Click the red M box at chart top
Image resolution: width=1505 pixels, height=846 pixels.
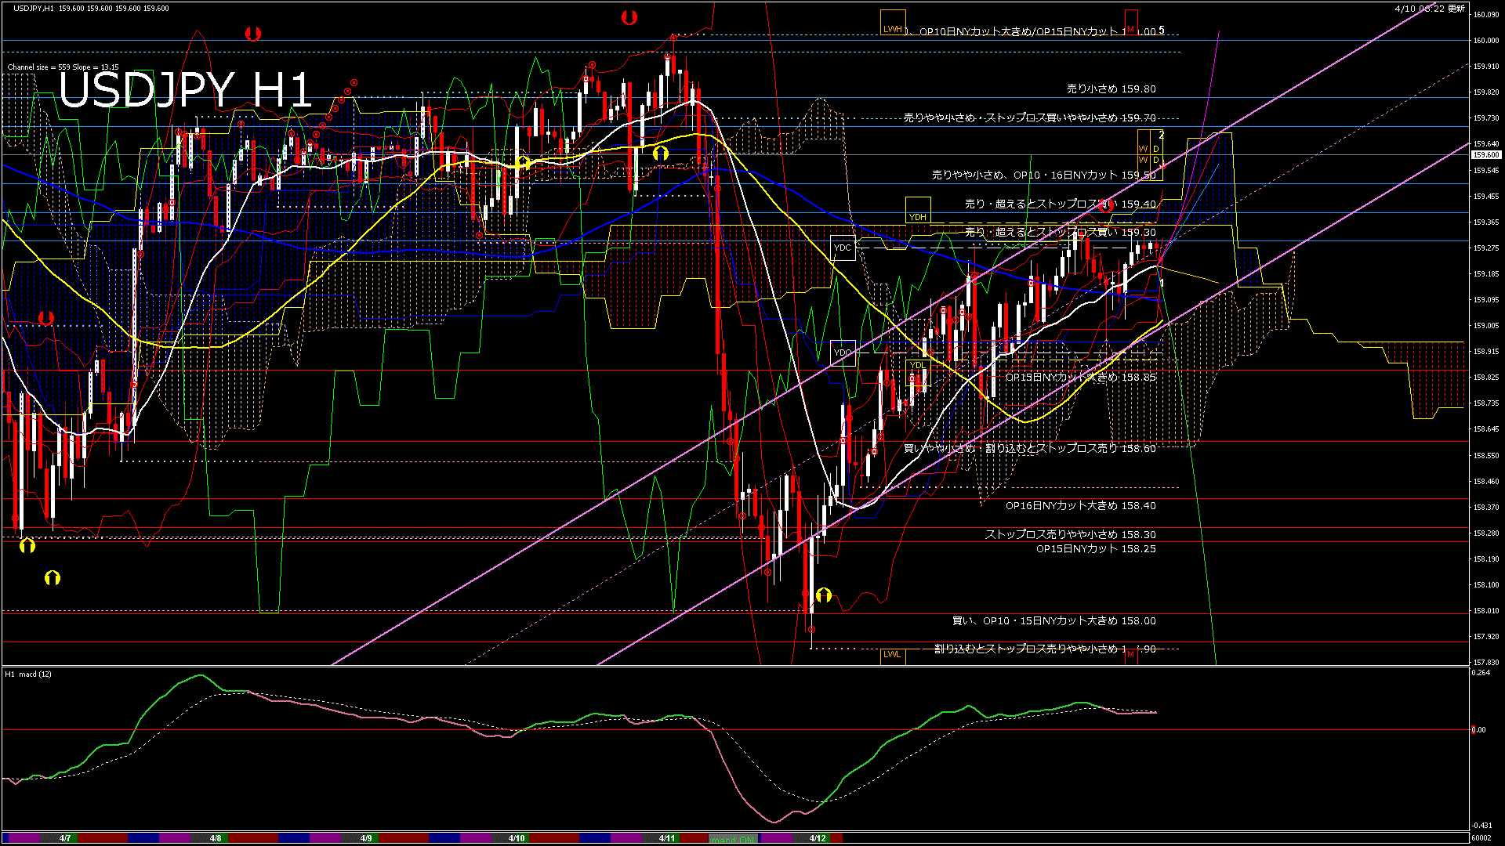click(x=1131, y=22)
